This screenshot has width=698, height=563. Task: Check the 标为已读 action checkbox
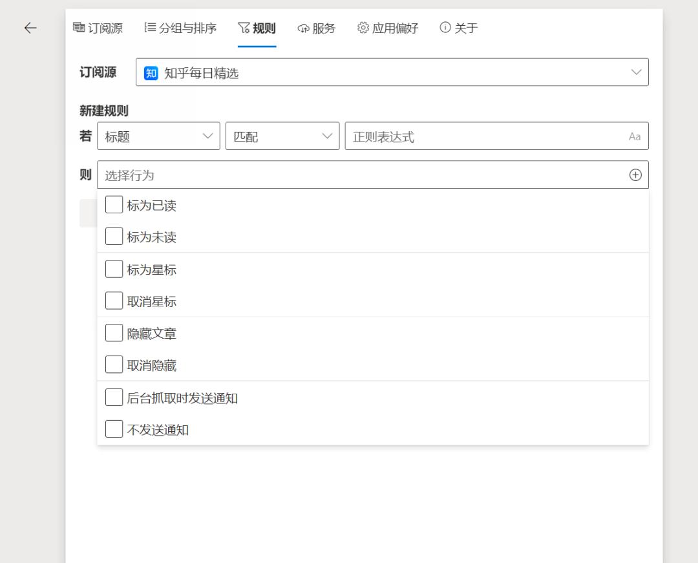pyautogui.click(x=114, y=204)
